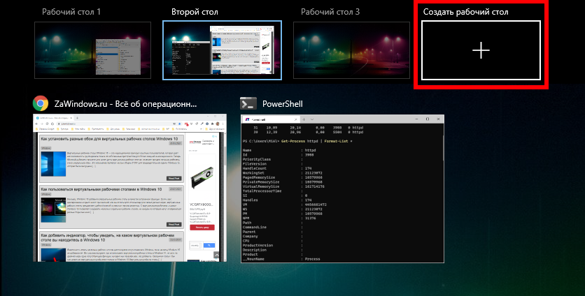Click the PowerShell window title text
The height and width of the screenshot is (296, 585).
[282, 103]
